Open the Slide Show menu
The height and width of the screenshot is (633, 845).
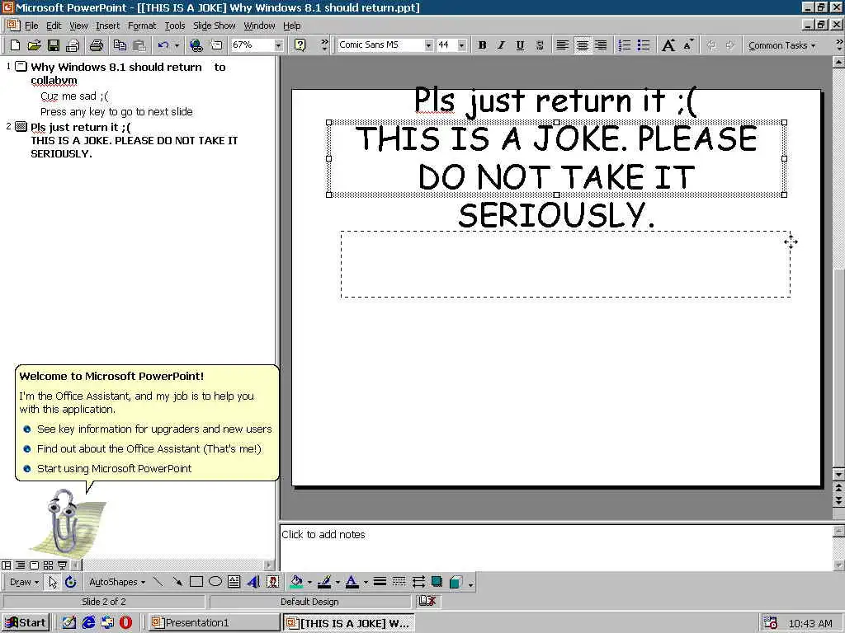(x=214, y=26)
